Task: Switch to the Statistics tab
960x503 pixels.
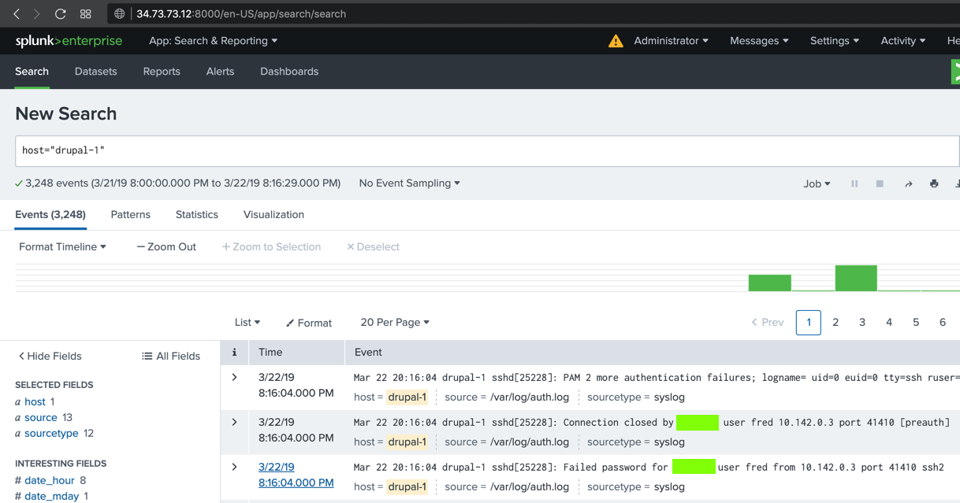Action: (196, 215)
